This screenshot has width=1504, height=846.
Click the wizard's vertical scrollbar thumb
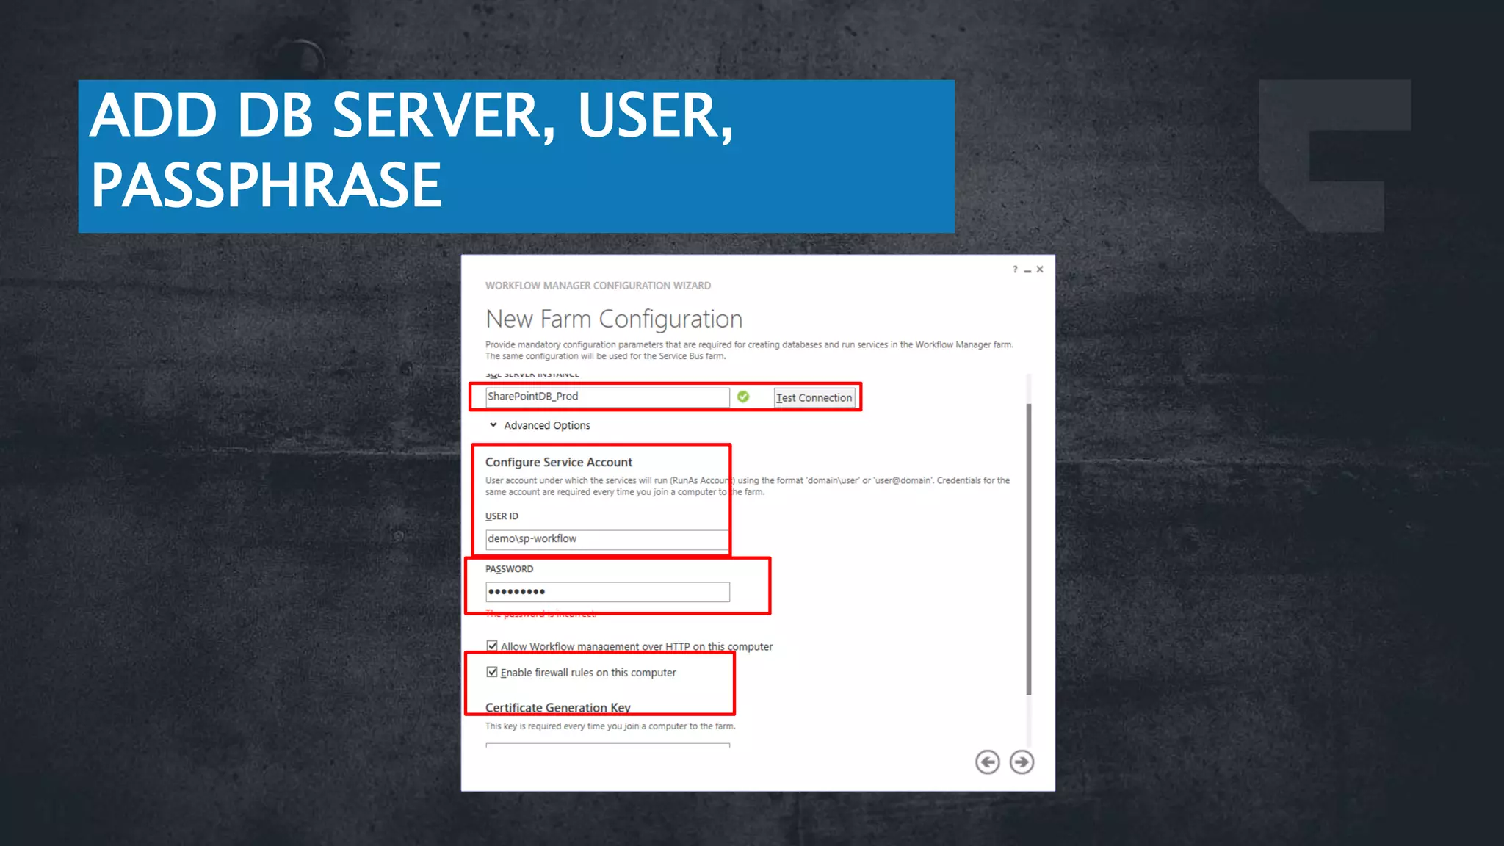pos(1028,549)
